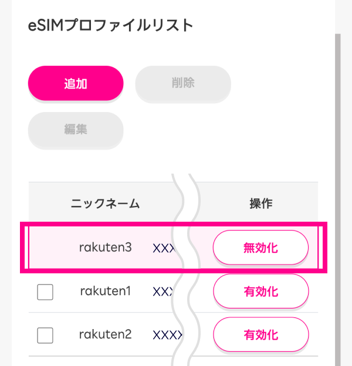This screenshot has width=352, height=366.
Task: Click the 操作 column header
Action: tap(261, 204)
